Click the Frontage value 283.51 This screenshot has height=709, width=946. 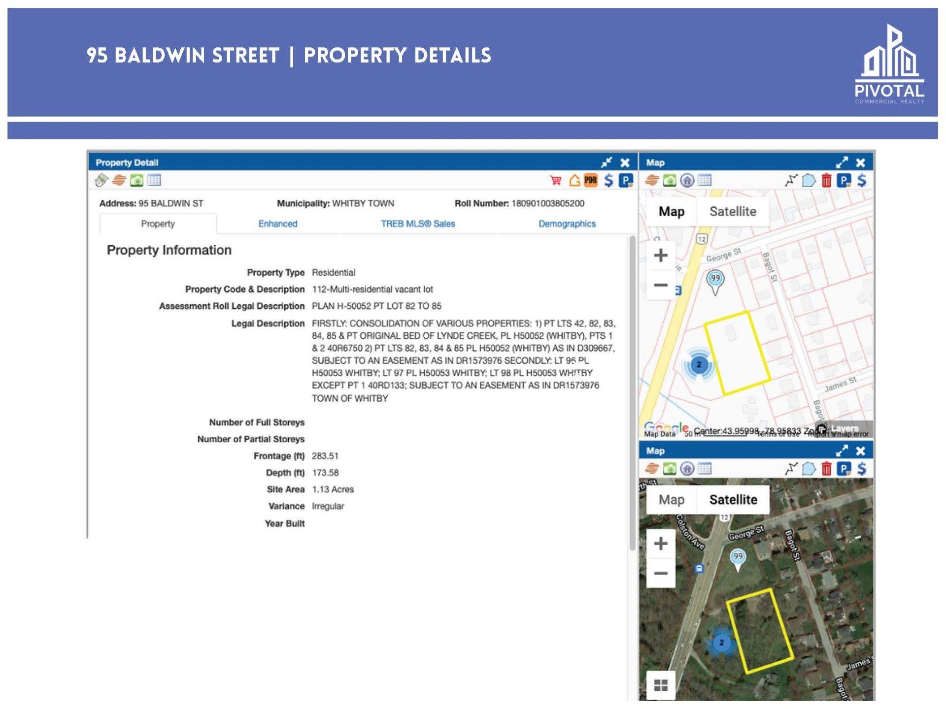325,456
